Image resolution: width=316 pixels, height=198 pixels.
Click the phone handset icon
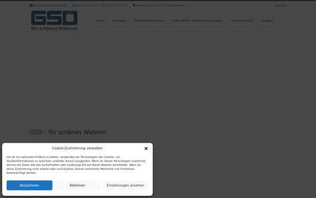[x=74, y=5]
